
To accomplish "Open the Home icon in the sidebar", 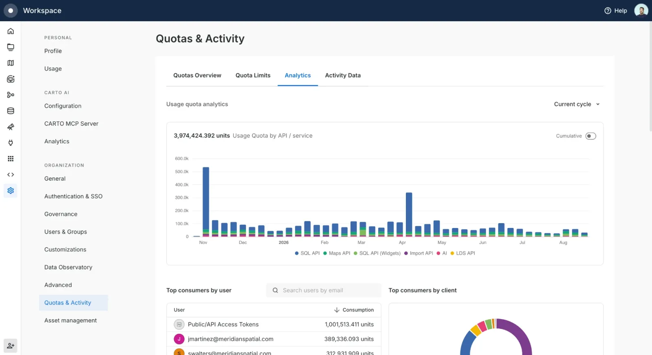I will [11, 31].
